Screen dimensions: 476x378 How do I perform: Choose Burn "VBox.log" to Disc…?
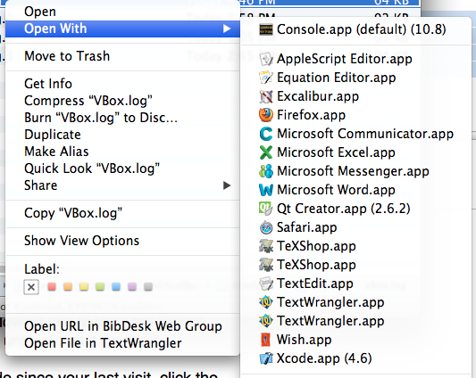(122, 118)
